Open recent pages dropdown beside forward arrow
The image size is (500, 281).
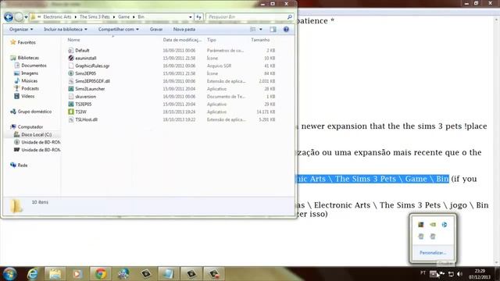tap(26, 17)
